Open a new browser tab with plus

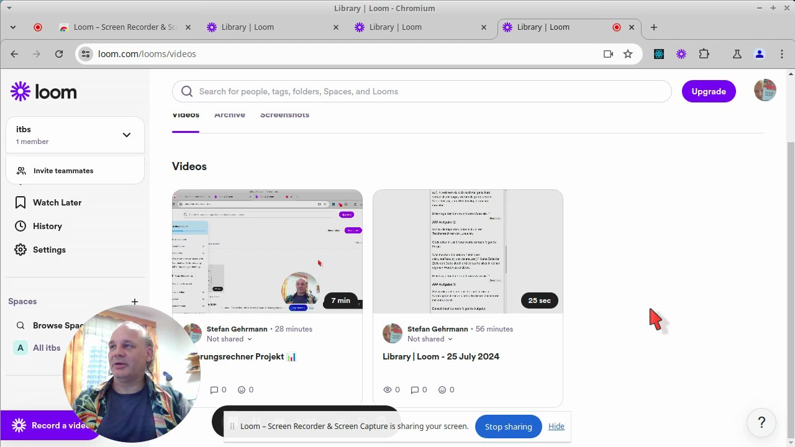pyautogui.click(x=653, y=27)
